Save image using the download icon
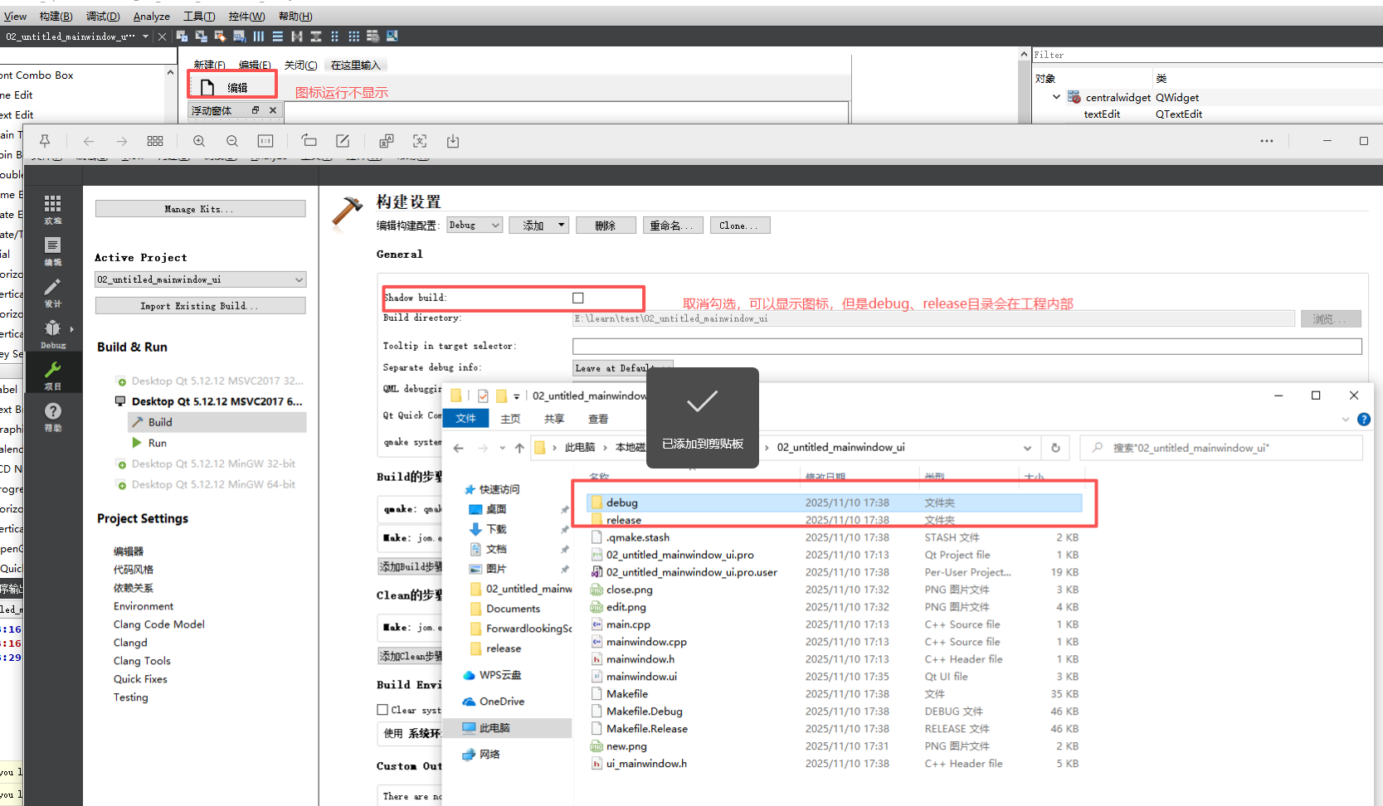Viewport: 1383px width, 806px height. click(453, 141)
